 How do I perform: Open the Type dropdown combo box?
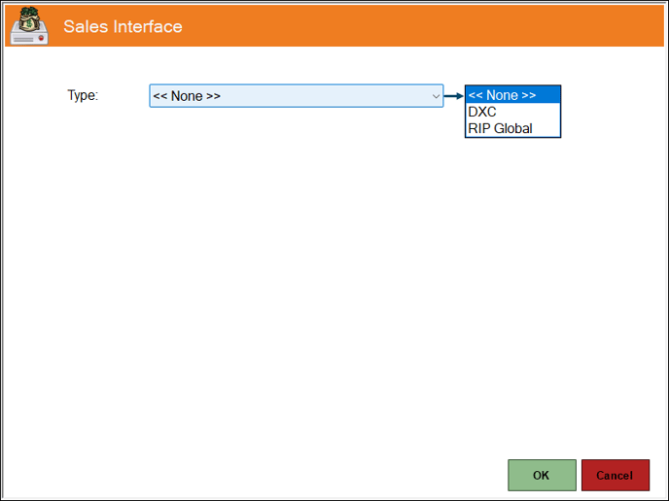pos(297,96)
